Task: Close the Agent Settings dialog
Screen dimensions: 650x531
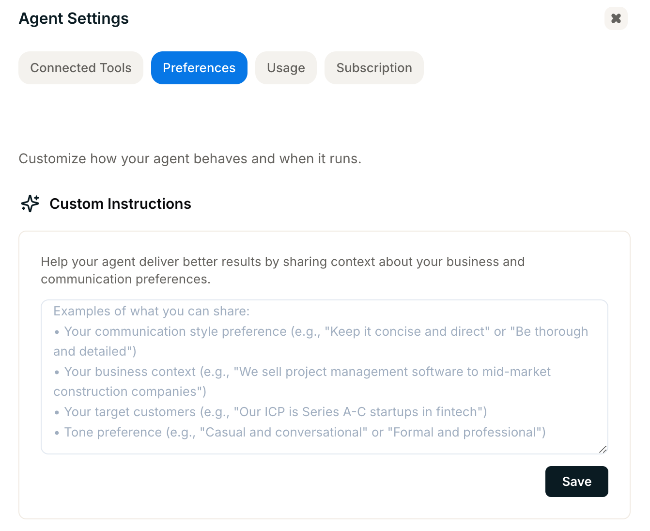Action: click(x=616, y=18)
